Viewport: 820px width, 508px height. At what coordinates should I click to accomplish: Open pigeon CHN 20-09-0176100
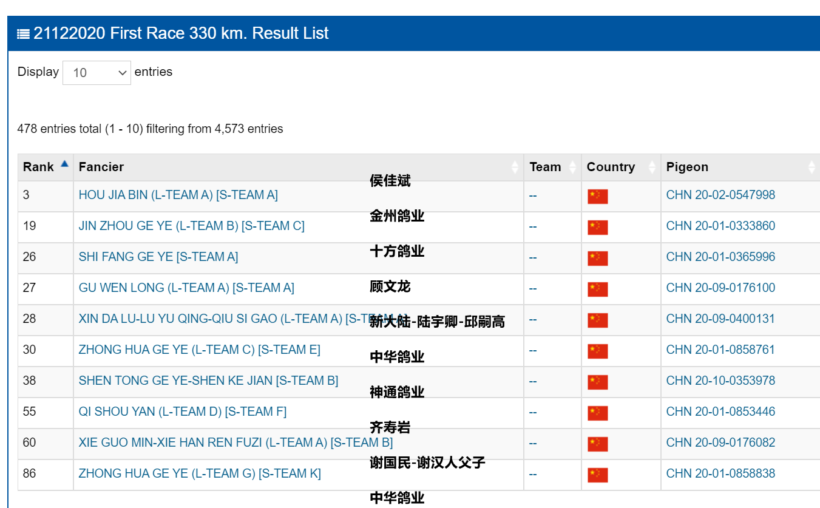(720, 288)
